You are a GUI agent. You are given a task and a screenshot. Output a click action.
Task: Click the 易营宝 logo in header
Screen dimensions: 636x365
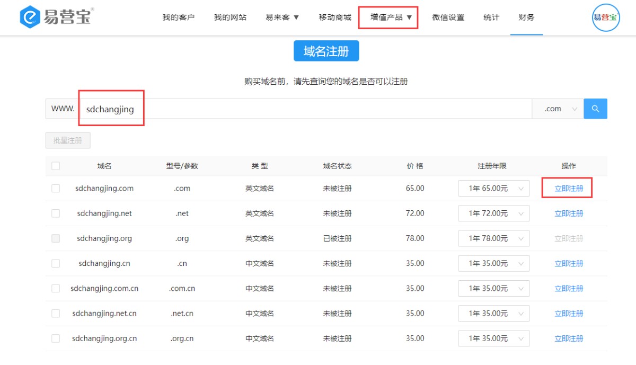click(x=56, y=17)
